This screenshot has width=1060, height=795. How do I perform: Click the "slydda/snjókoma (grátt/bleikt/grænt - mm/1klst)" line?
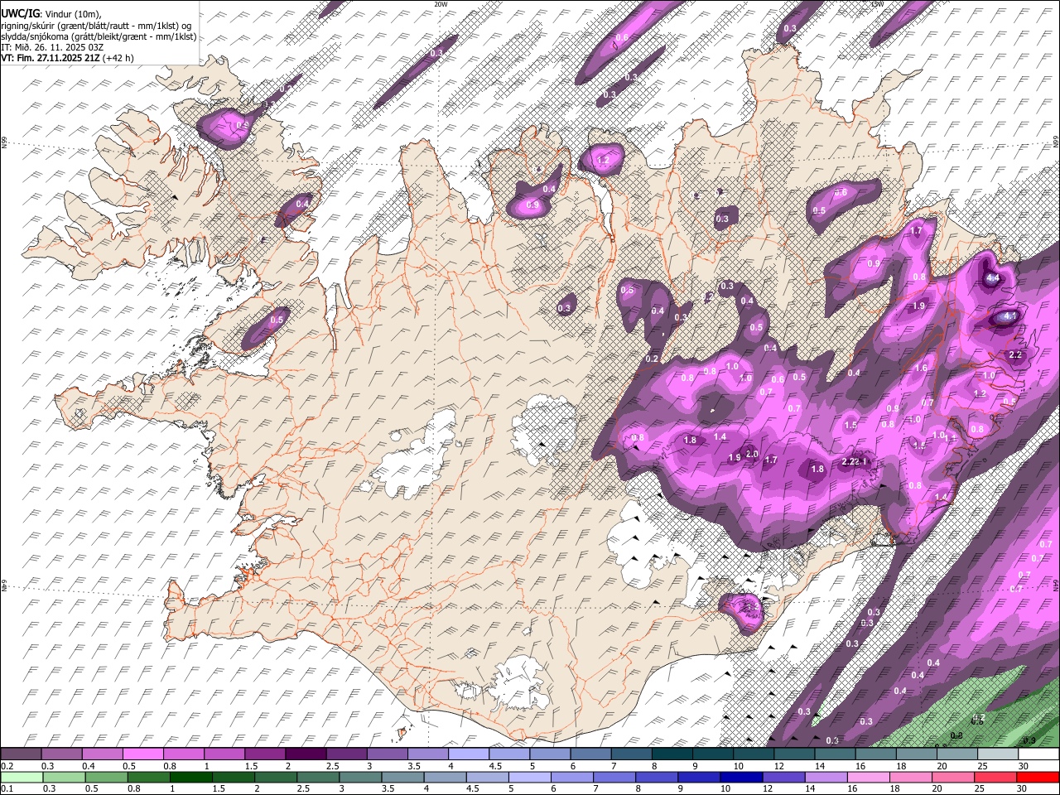[99, 36]
